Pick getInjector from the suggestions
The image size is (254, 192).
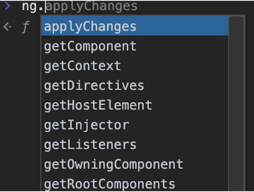135,125
